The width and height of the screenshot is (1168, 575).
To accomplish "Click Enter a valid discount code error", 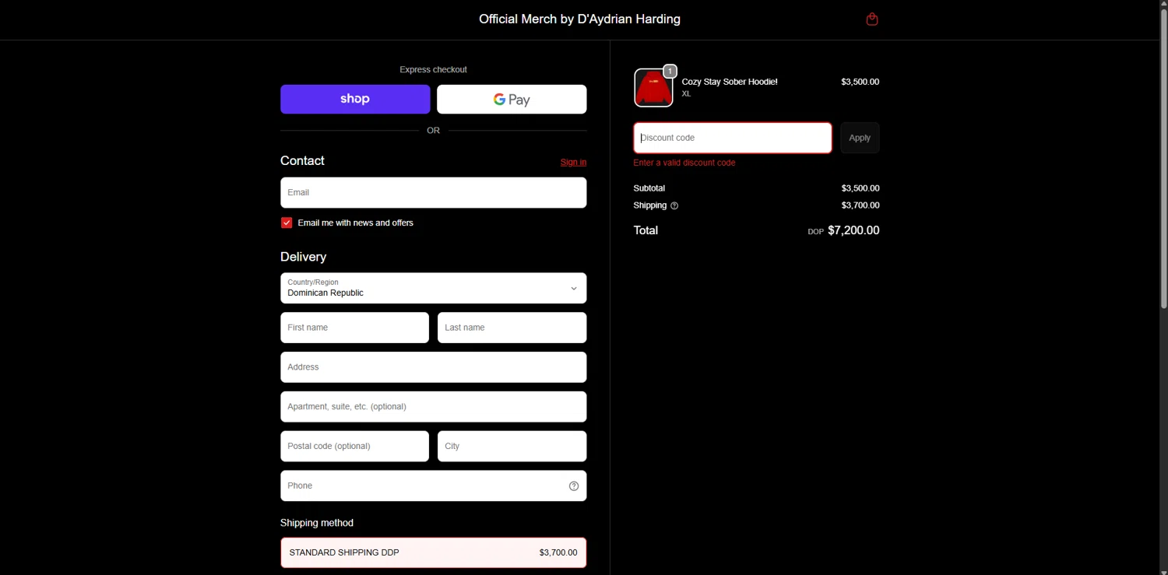I will tap(684, 163).
